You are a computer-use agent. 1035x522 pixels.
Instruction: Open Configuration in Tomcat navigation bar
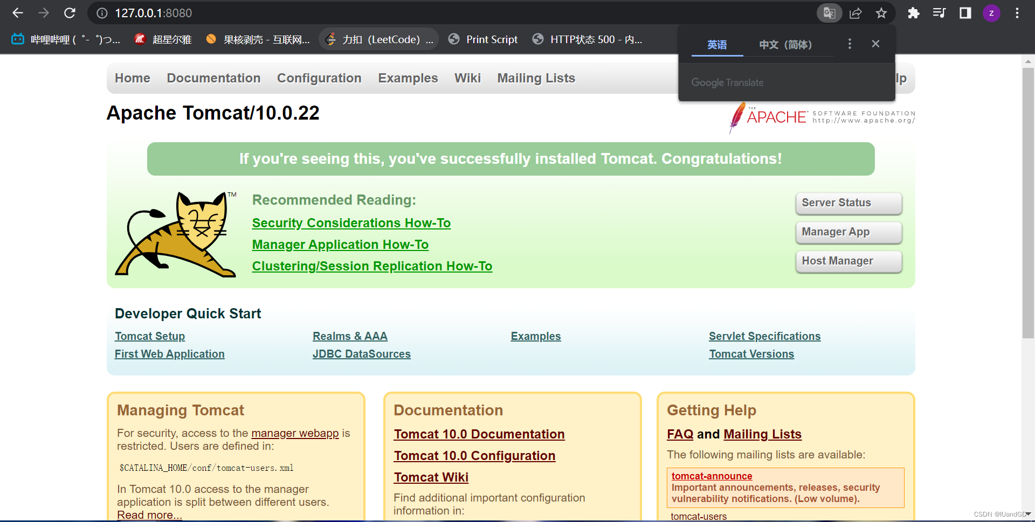point(319,78)
